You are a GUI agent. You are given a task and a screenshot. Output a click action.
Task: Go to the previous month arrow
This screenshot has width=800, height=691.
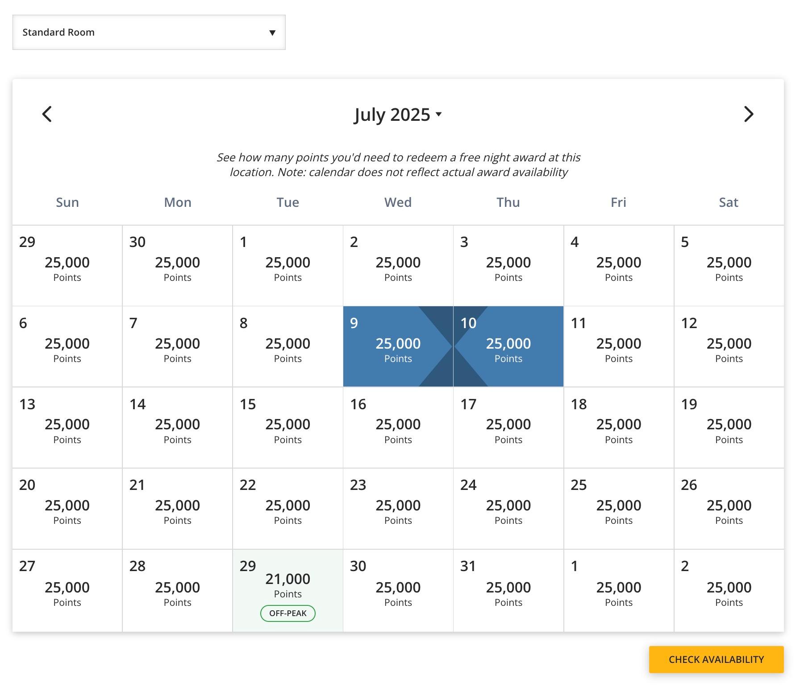click(47, 114)
